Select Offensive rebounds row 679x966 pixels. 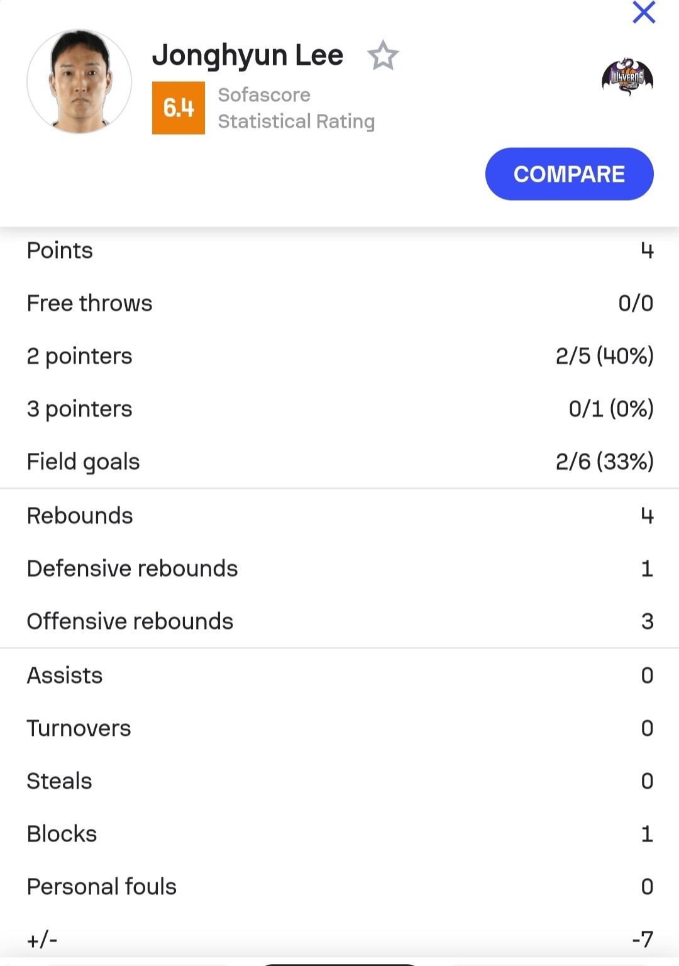tap(339, 621)
